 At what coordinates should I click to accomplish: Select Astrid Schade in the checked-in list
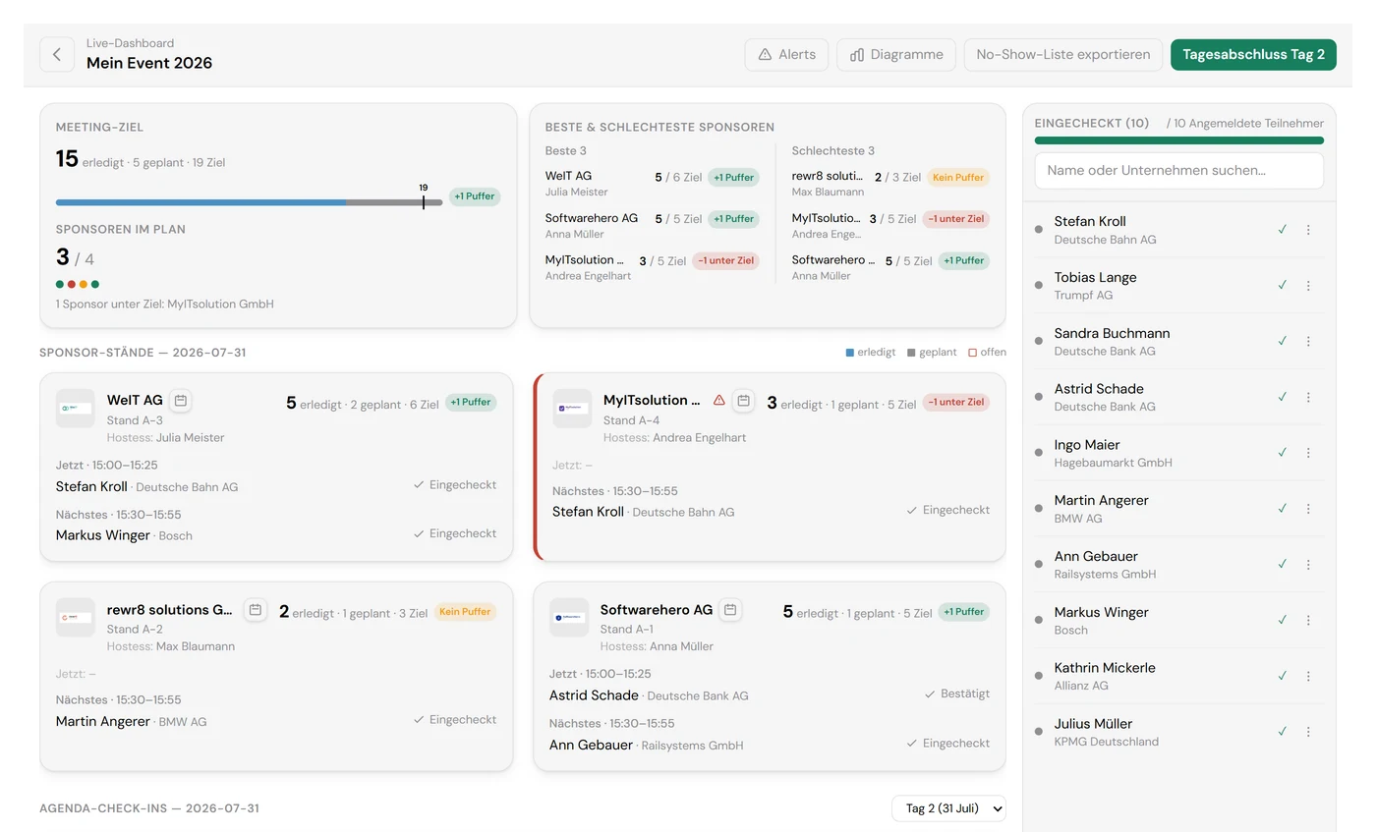(1179, 397)
